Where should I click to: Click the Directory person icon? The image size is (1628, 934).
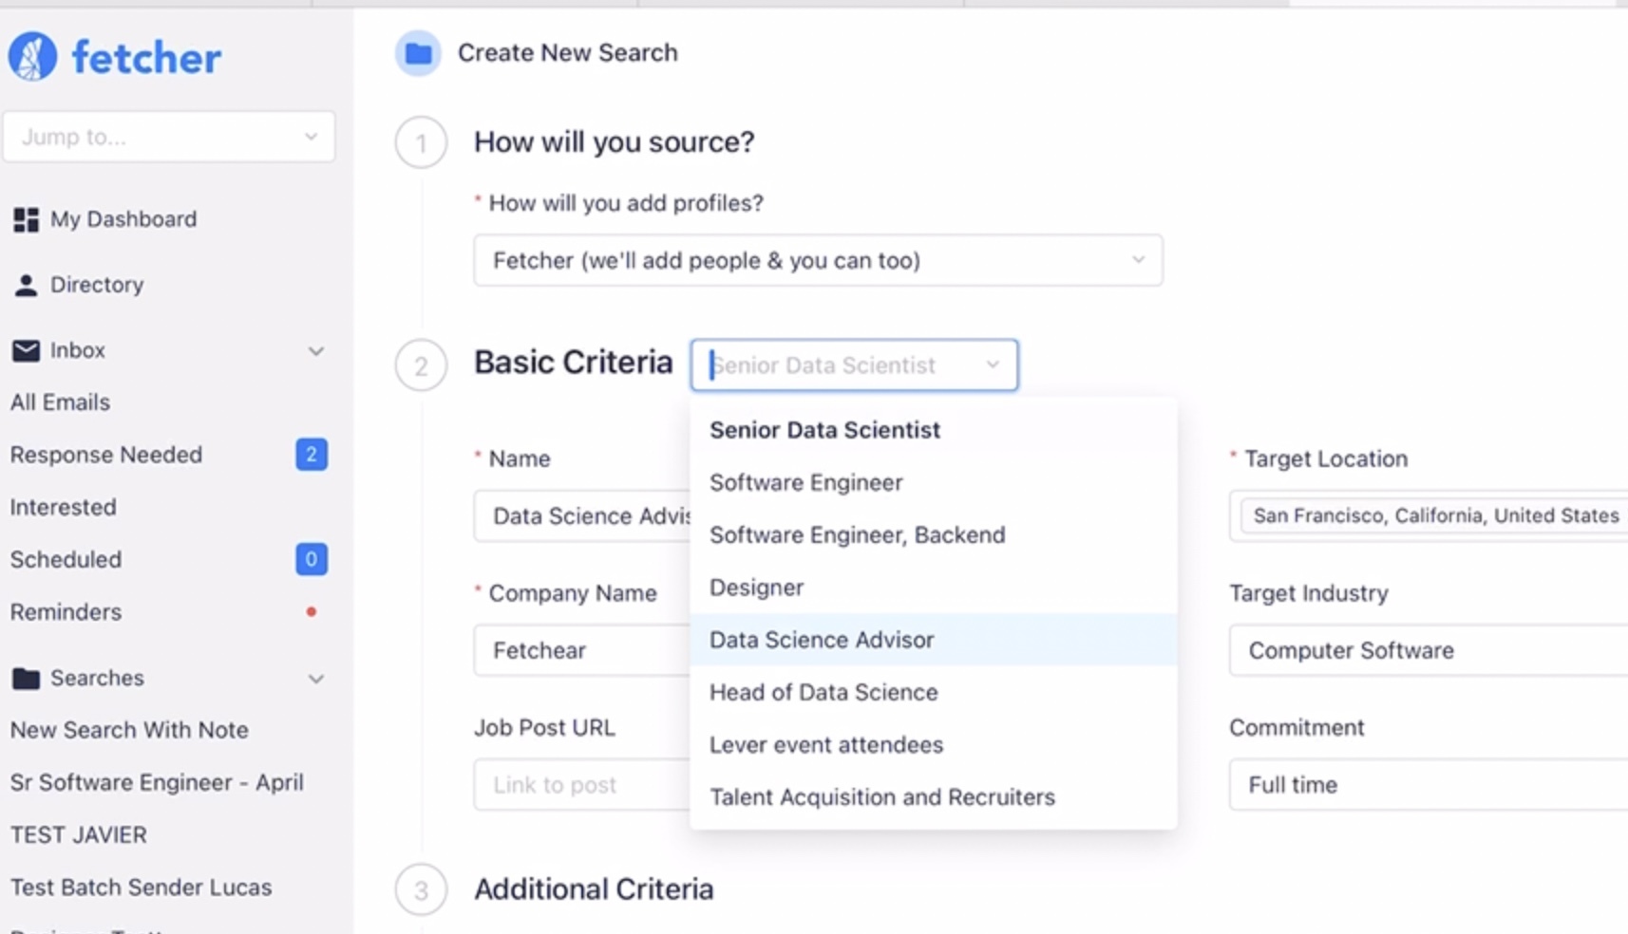tap(26, 285)
